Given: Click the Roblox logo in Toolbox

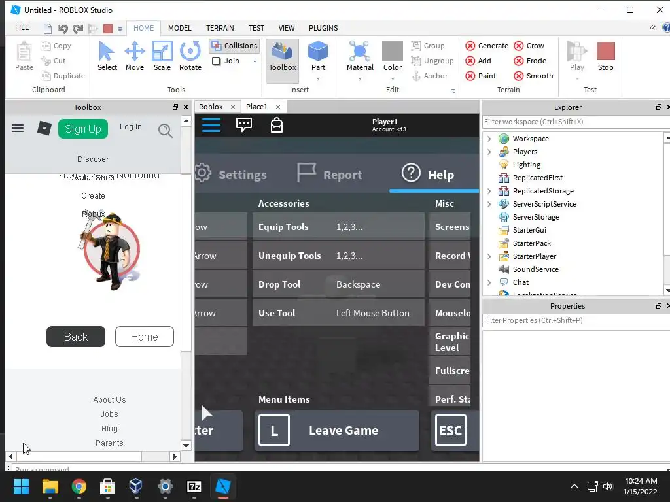Looking at the screenshot, I should tap(44, 128).
